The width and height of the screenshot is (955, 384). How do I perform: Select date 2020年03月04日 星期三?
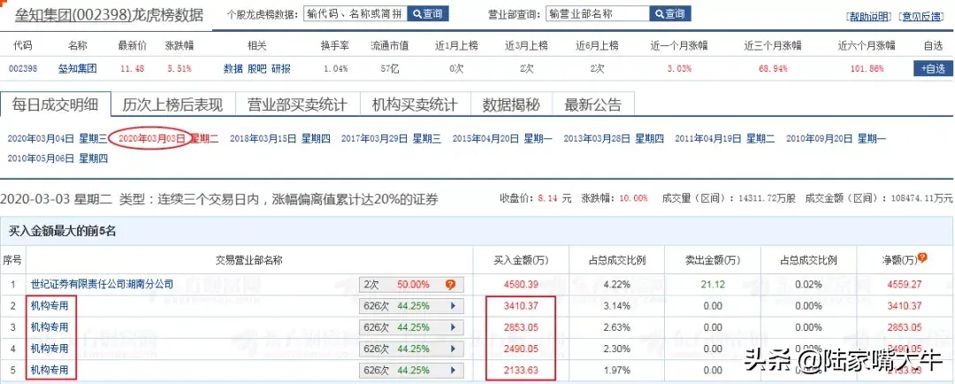[x=57, y=139]
